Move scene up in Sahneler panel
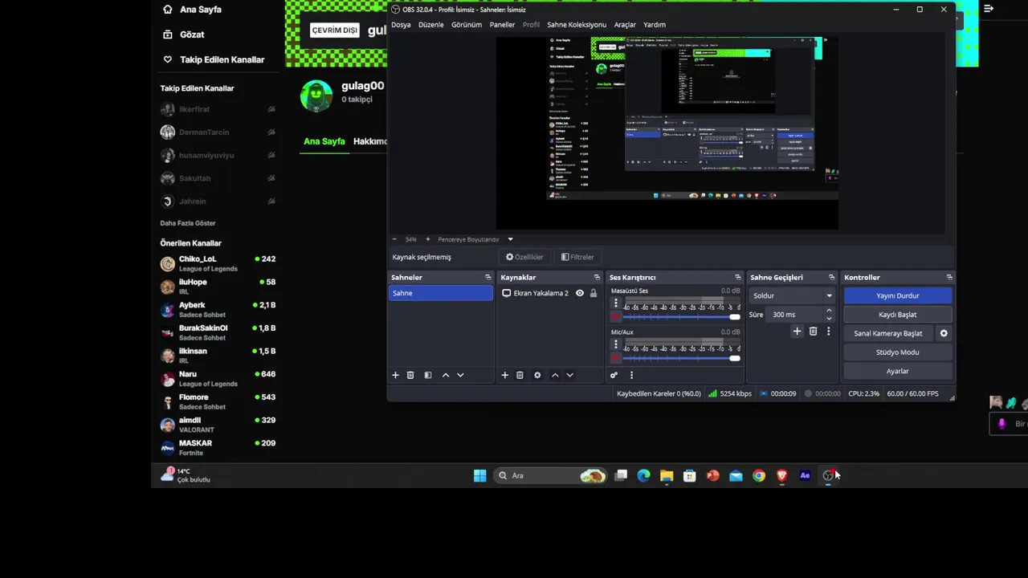Screen dimensions: 1028x578 pyautogui.click(x=446, y=375)
